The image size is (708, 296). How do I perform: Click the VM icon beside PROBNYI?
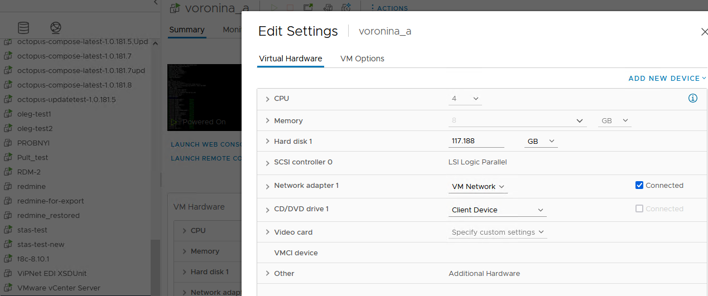point(8,143)
